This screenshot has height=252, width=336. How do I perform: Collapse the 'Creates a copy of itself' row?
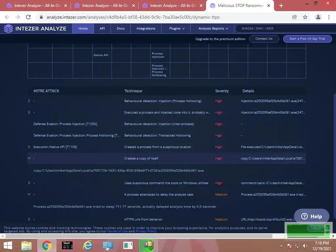click(x=29, y=158)
